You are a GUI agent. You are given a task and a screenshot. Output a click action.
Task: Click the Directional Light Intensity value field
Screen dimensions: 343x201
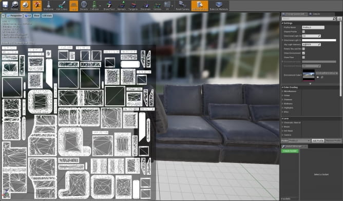311,36
